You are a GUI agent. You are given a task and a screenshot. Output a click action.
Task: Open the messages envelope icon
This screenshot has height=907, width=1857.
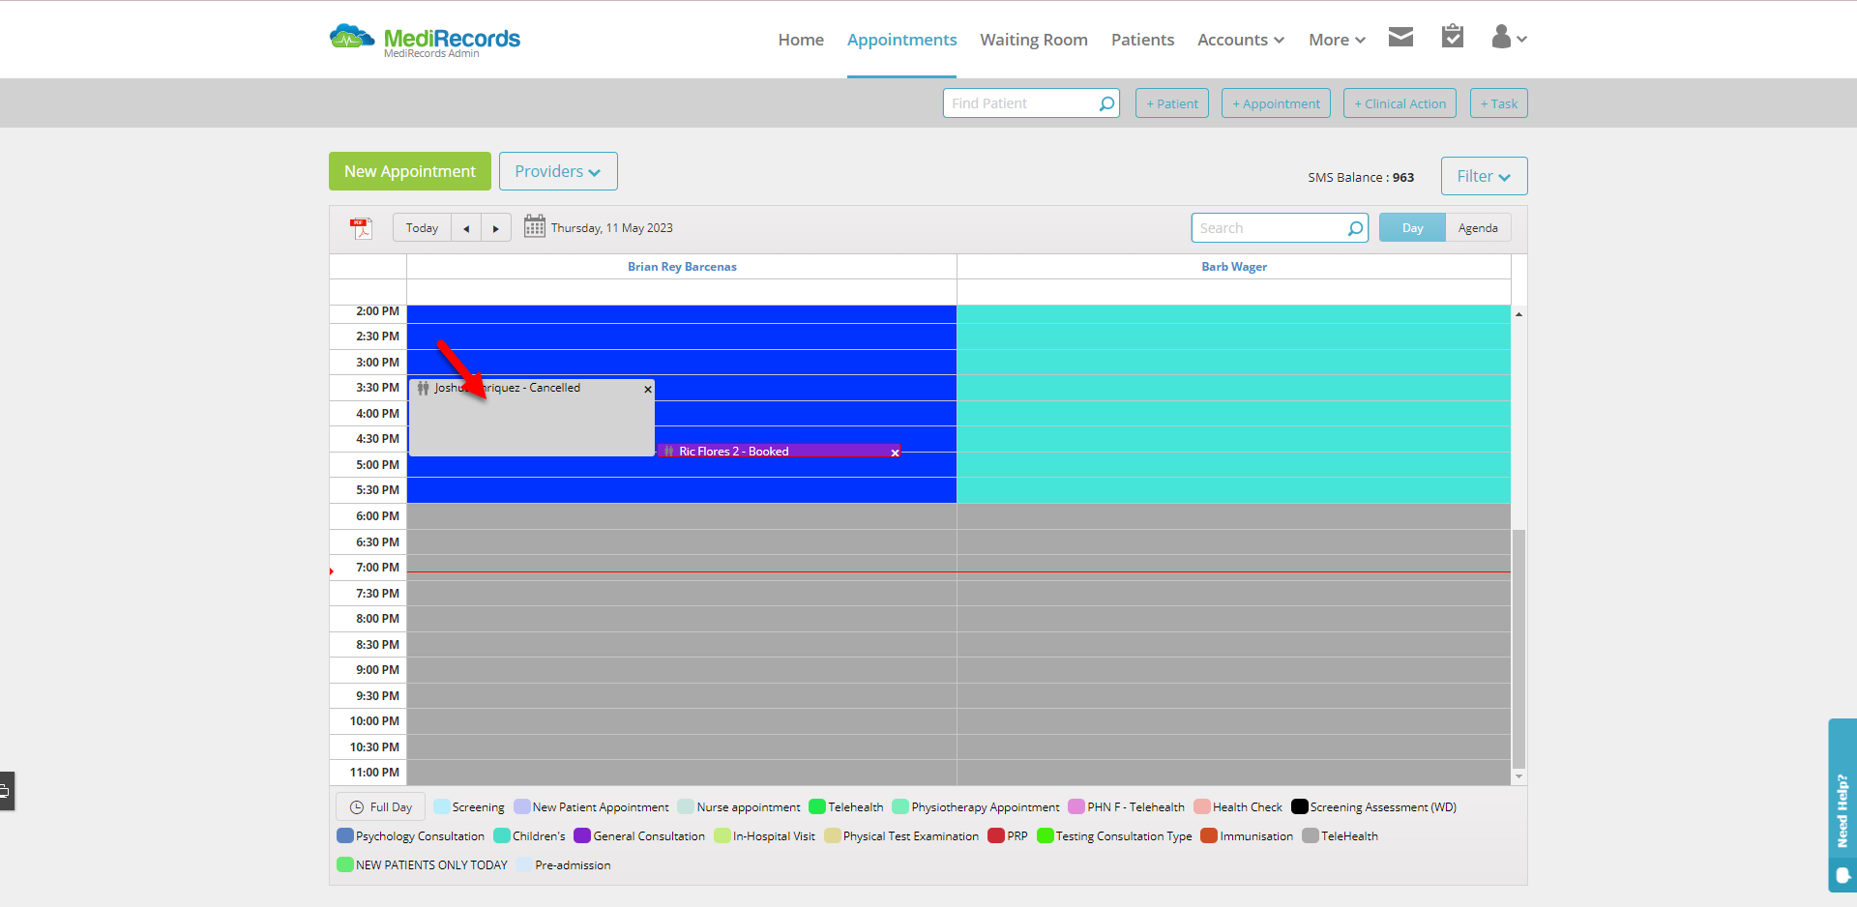1400,38
